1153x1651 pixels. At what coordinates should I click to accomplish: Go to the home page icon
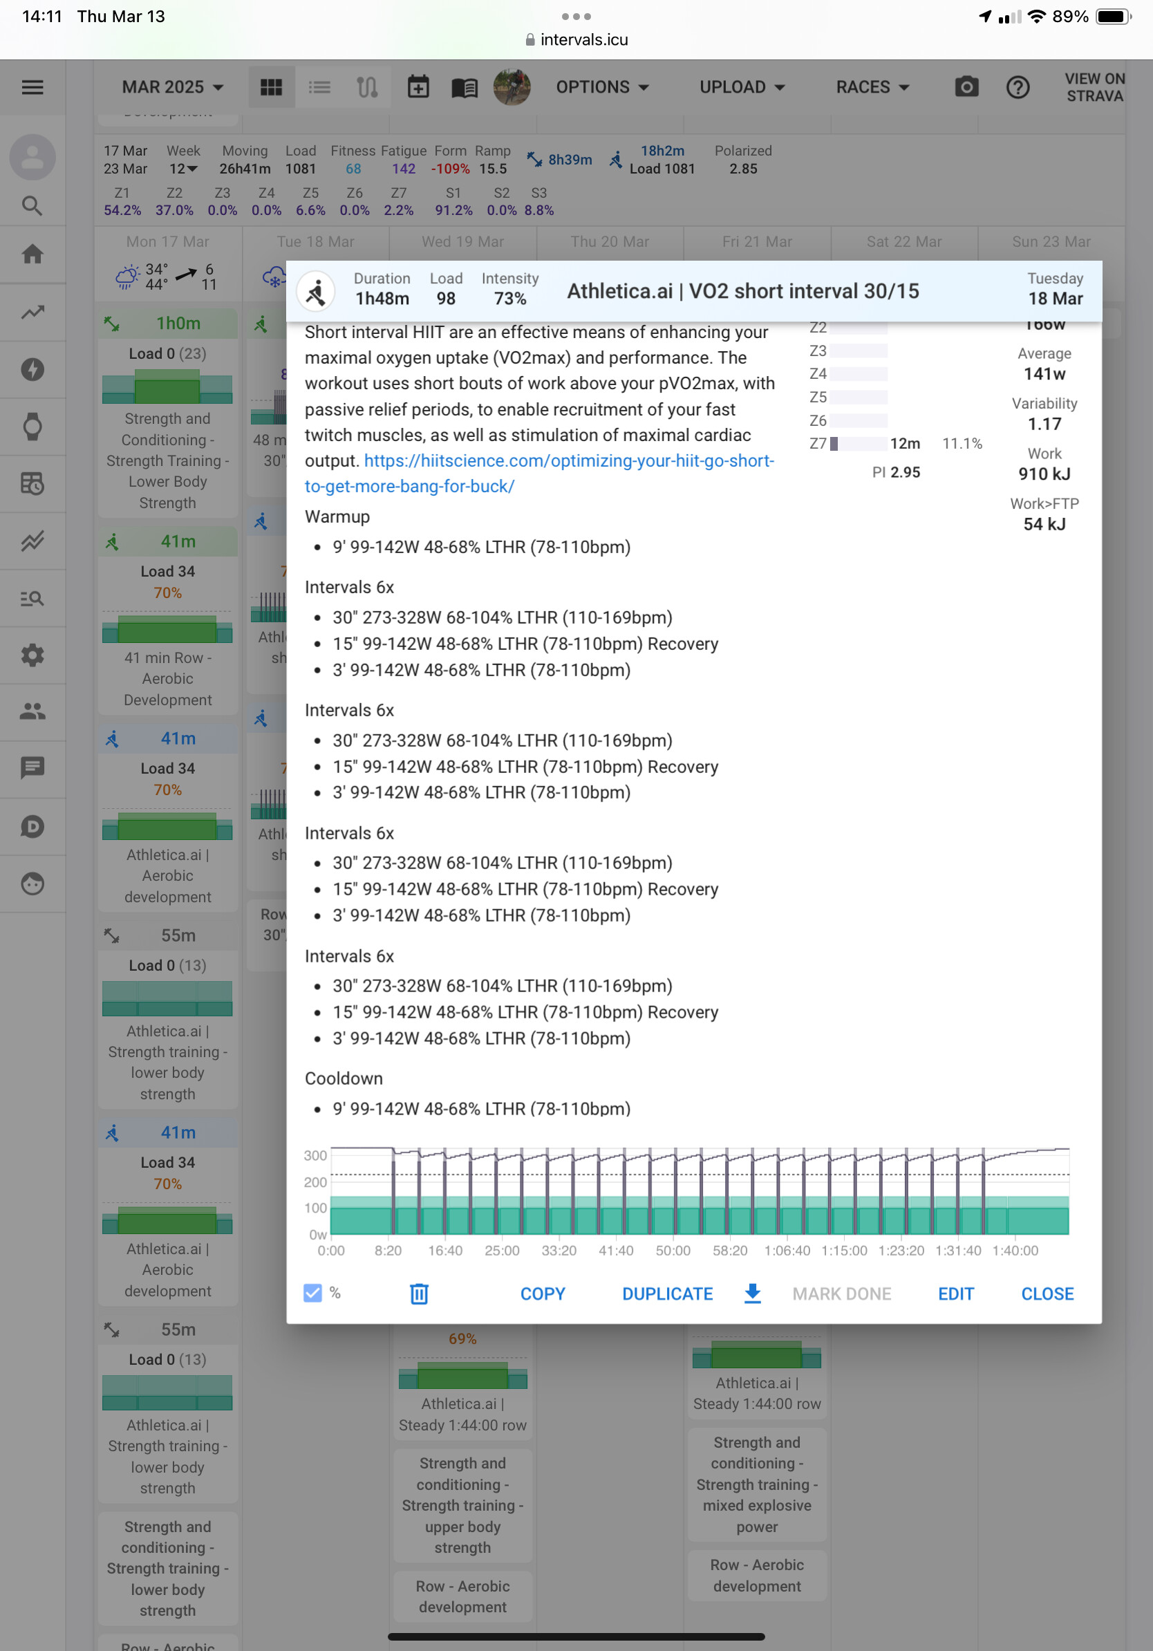pos(32,254)
